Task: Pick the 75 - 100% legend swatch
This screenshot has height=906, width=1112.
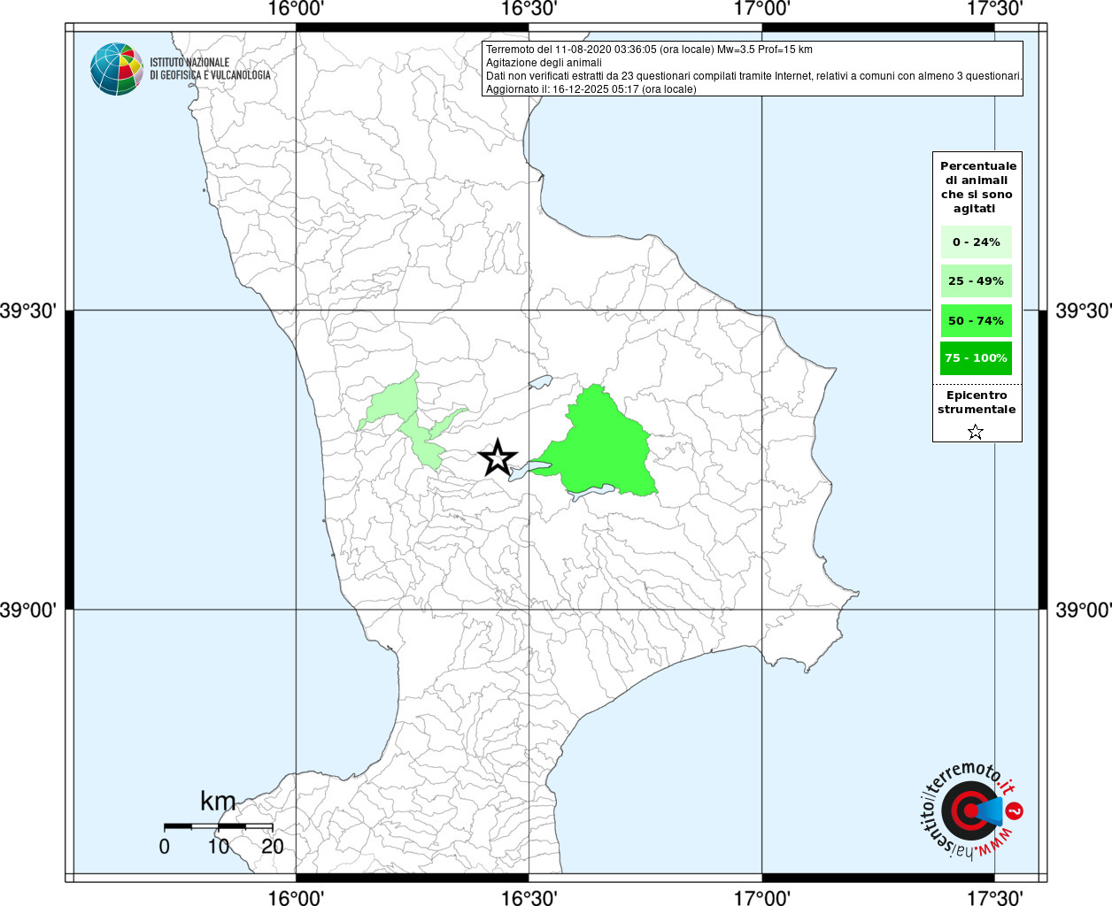Action: [976, 358]
